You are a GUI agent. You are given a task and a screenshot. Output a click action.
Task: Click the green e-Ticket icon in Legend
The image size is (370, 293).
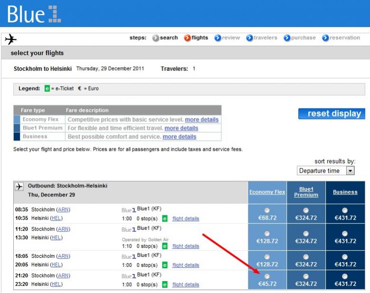pyautogui.click(x=47, y=88)
